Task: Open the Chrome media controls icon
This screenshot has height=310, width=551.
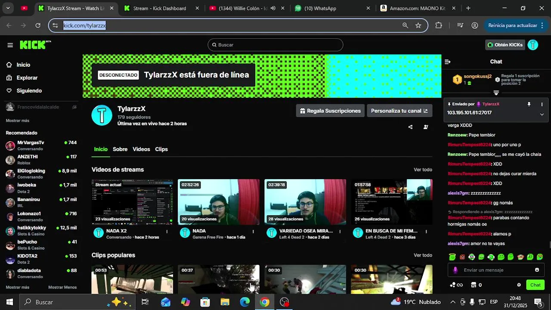Action: 460,25
